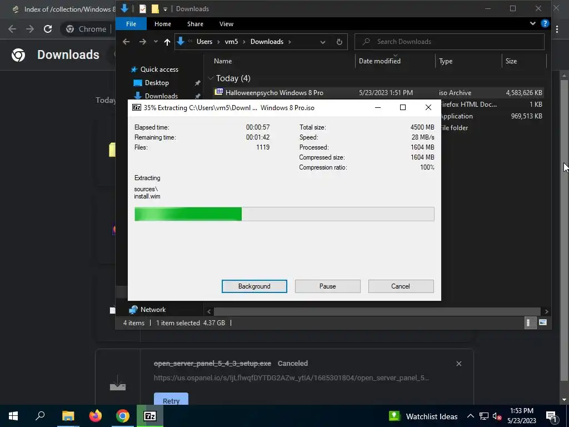Collapse the Today (4) group
569x427 pixels.
211,78
